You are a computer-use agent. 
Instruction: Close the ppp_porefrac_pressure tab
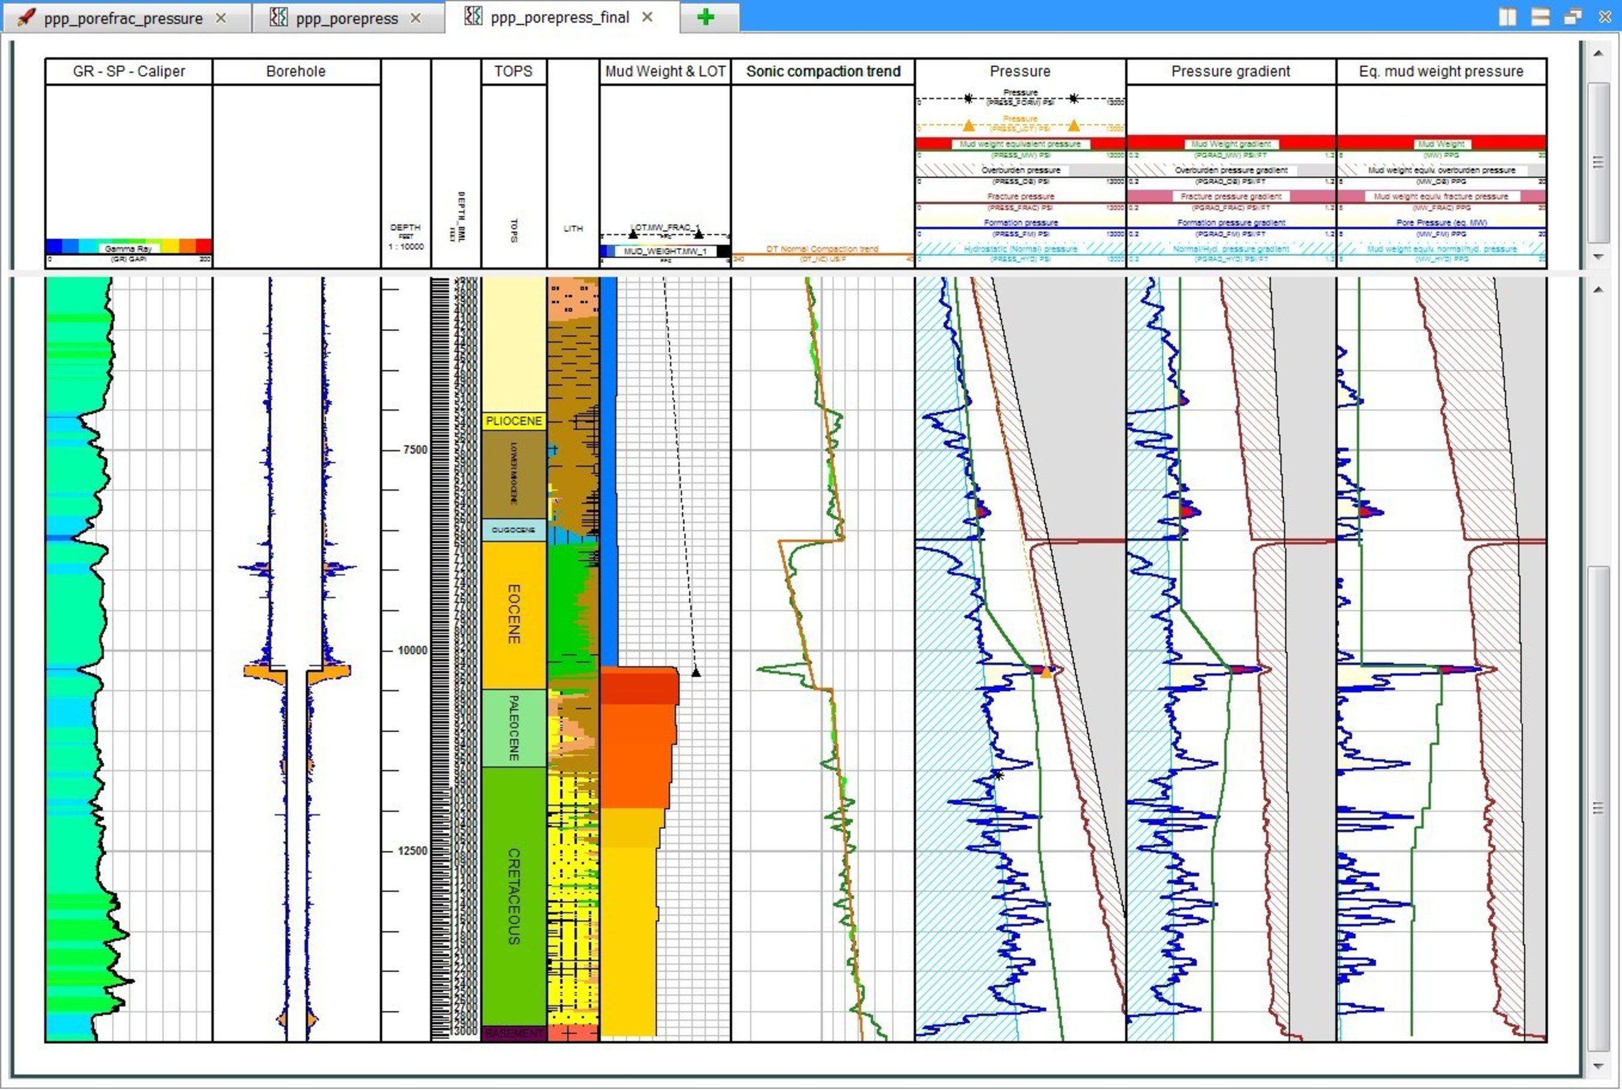click(221, 18)
